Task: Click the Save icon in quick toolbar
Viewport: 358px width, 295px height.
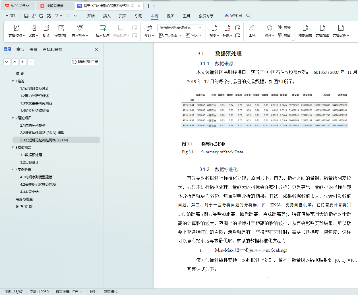Action: [x=26, y=16]
